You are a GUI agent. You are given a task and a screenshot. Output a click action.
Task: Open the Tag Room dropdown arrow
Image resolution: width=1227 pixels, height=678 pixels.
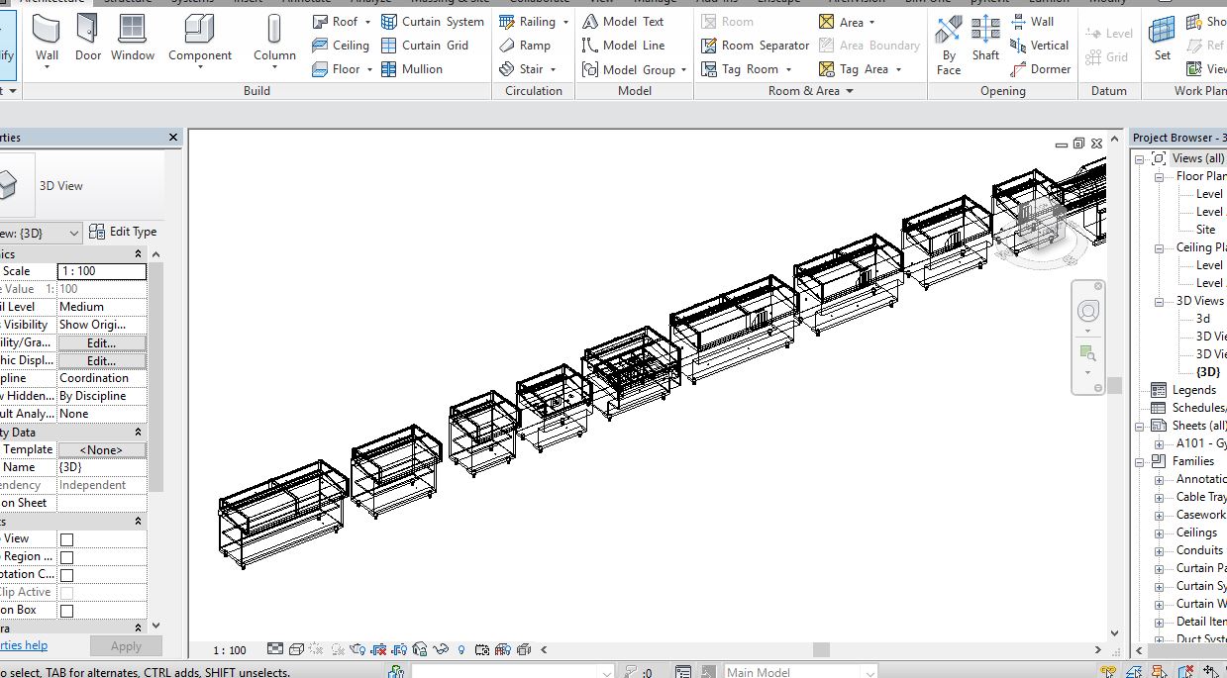click(789, 69)
